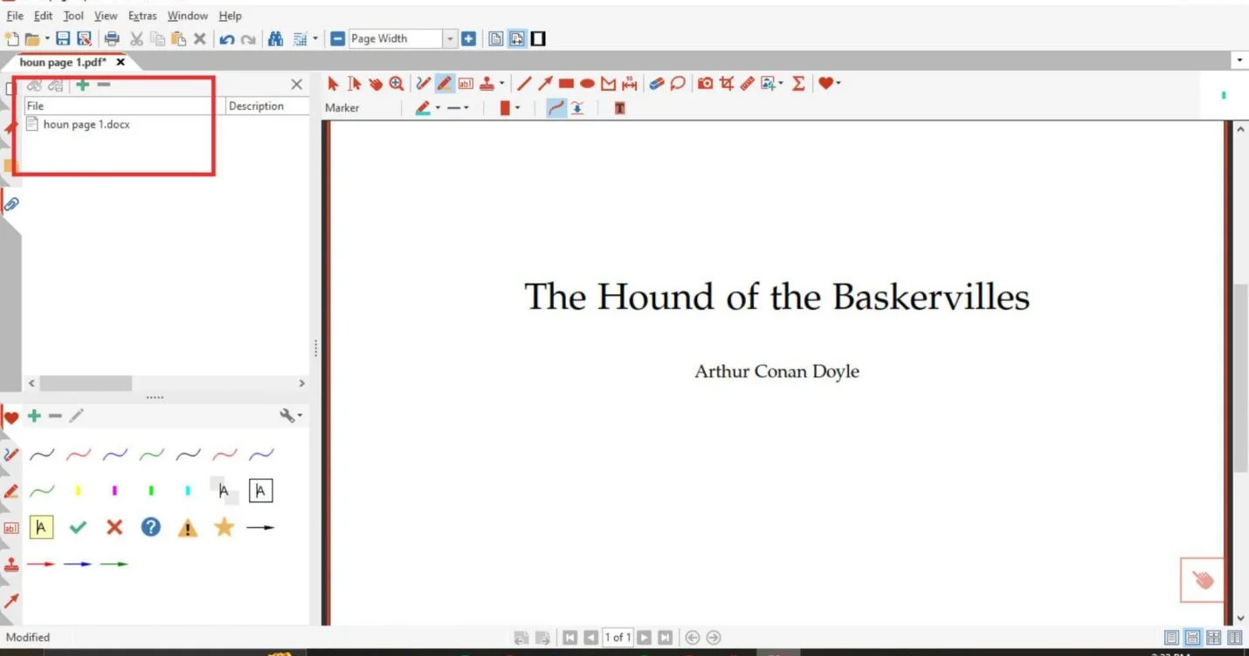This screenshot has width=1249, height=656.
Task: Toggle the marker text-mode T icon
Action: pos(619,108)
